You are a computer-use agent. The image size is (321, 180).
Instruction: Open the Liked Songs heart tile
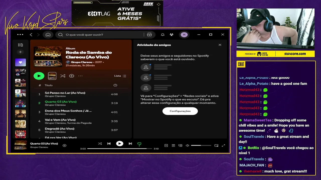20,62
